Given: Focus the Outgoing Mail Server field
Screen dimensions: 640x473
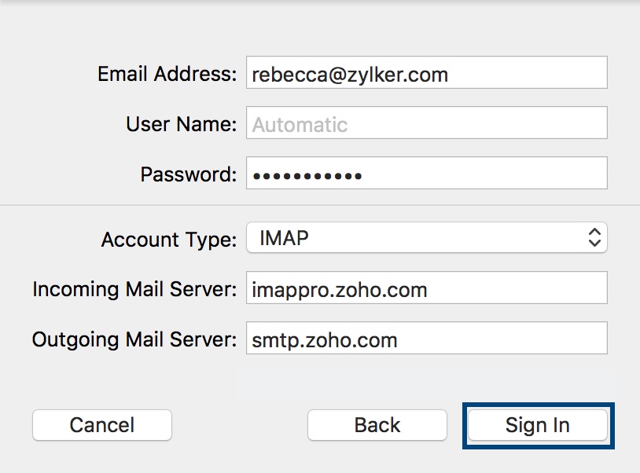Looking at the screenshot, I should [x=426, y=339].
